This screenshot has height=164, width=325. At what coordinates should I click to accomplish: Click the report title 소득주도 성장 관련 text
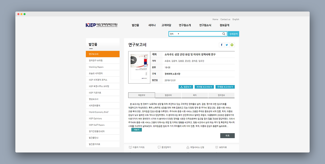[190, 55]
